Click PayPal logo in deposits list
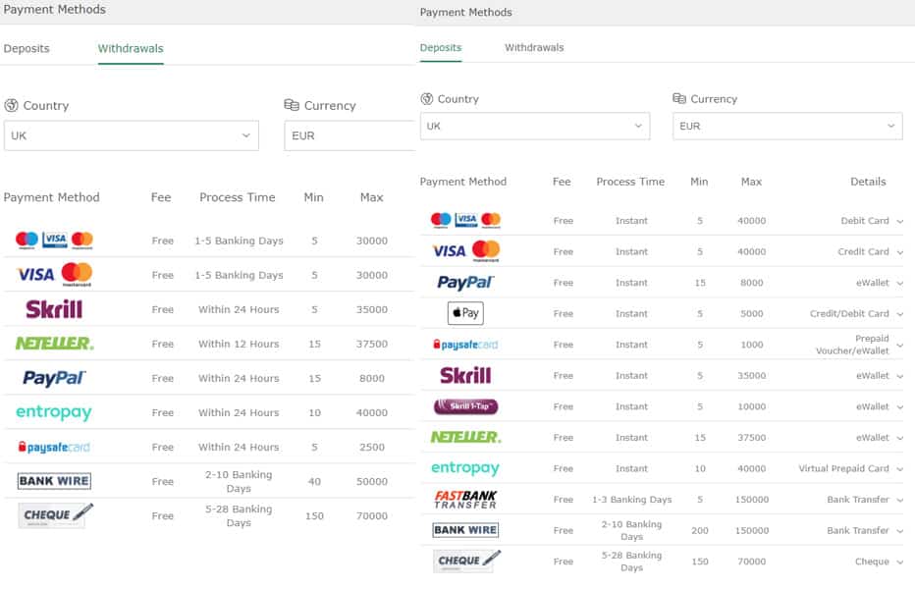Image resolution: width=915 pixels, height=589 pixels. 465,283
